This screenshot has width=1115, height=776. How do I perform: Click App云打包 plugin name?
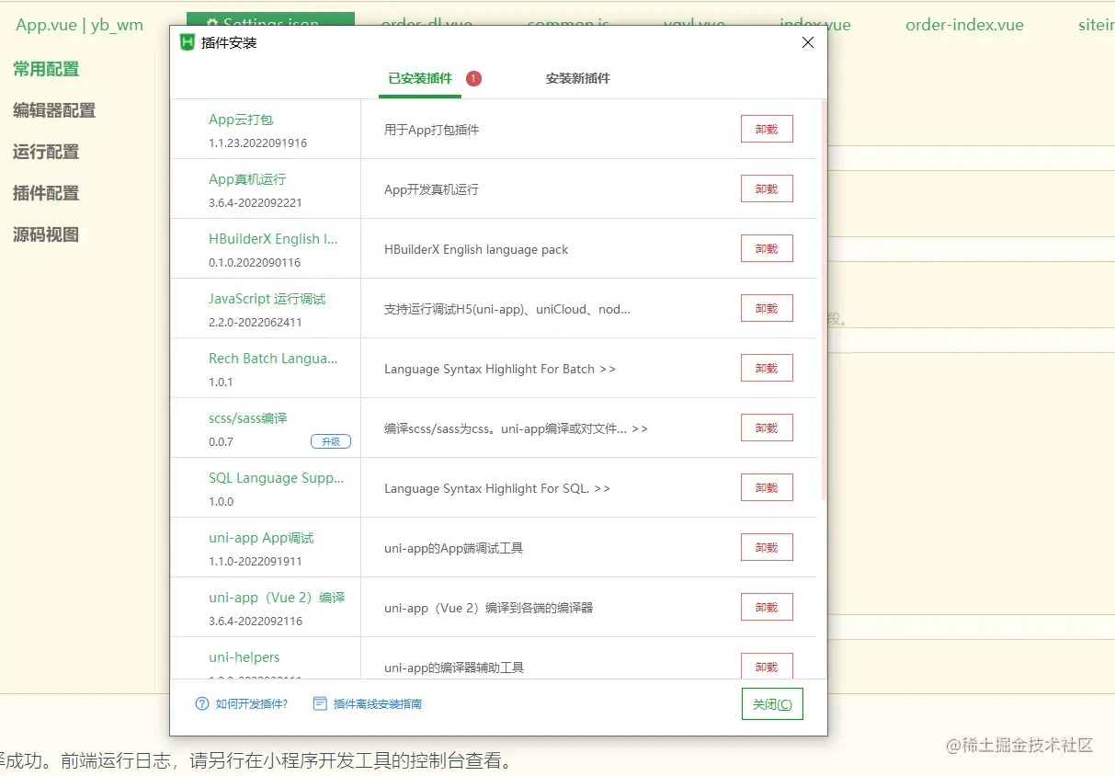coord(241,120)
